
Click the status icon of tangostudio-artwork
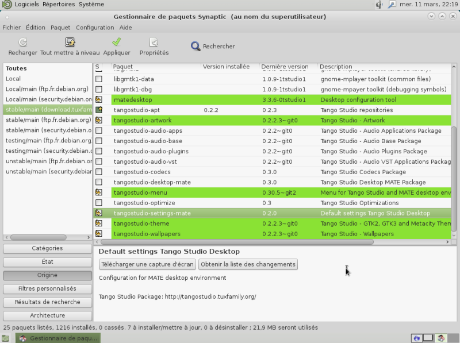(x=99, y=120)
